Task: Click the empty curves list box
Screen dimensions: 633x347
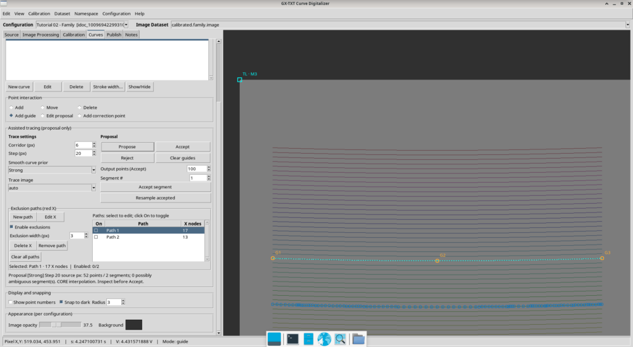Action: point(107,60)
